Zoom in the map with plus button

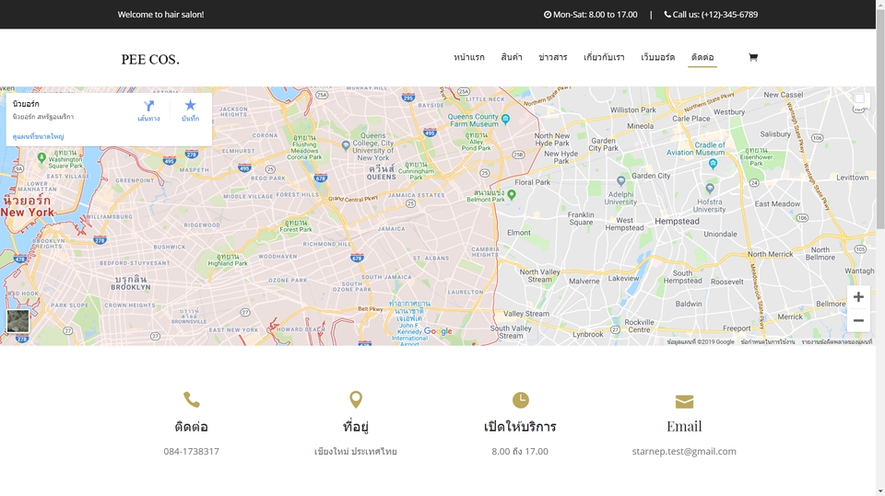[x=858, y=297]
